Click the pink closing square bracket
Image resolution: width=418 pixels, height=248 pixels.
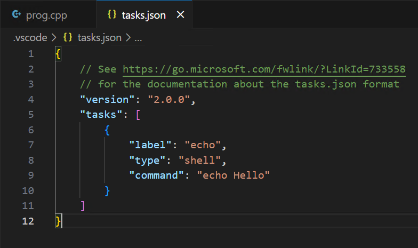[x=83, y=206]
